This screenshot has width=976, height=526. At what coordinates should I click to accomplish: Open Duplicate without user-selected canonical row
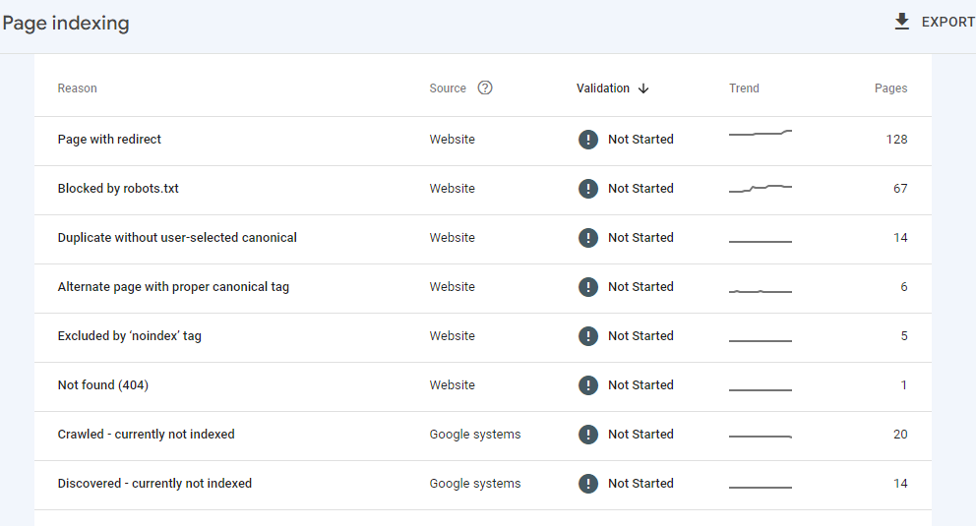coord(177,238)
